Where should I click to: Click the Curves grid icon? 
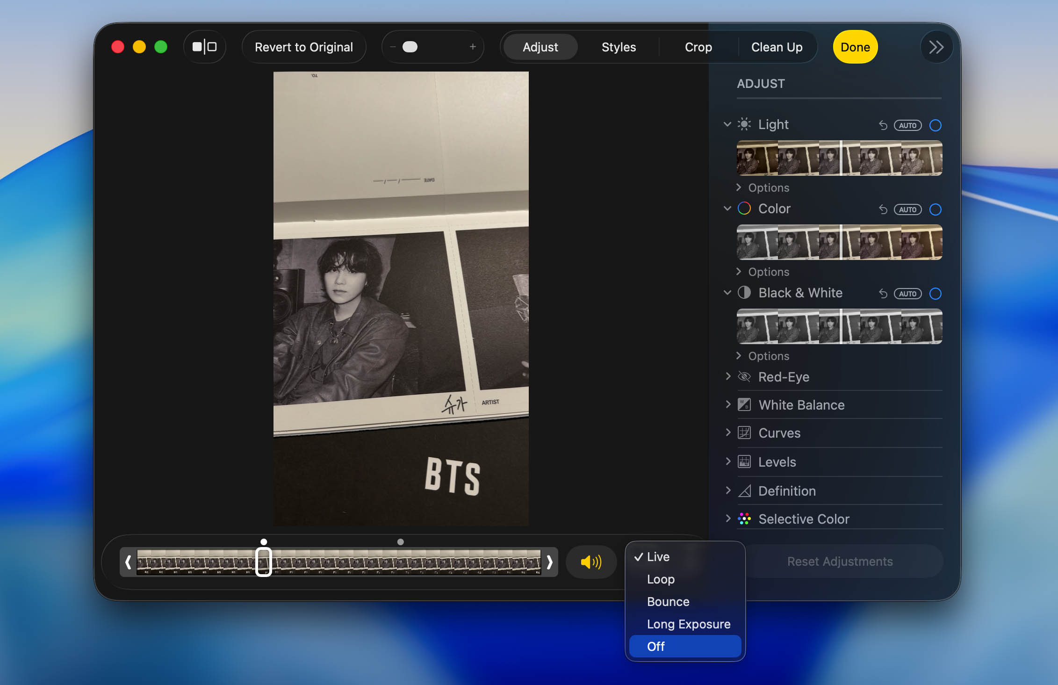click(x=744, y=433)
